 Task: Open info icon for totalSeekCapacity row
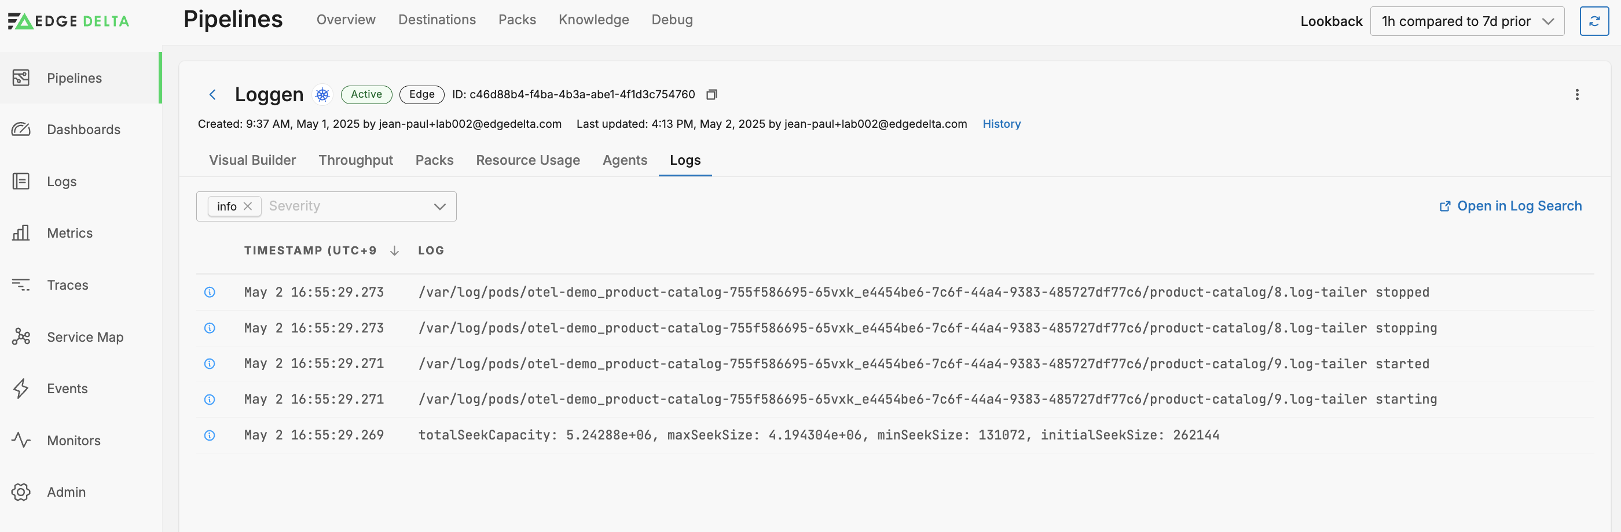tap(210, 435)
